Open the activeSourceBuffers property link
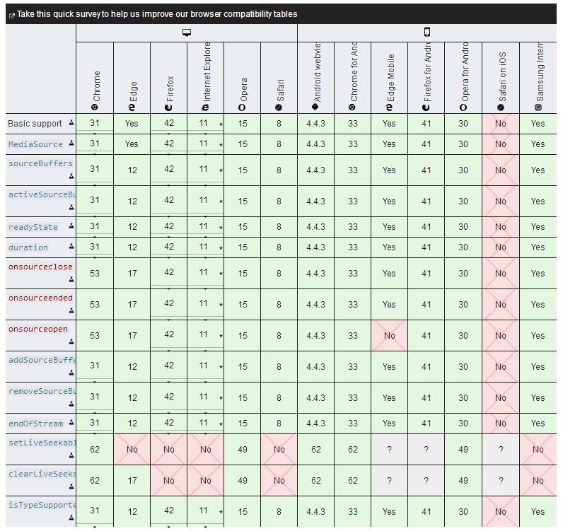The height and width of the screenshot is (531, 563). [42, 194]
